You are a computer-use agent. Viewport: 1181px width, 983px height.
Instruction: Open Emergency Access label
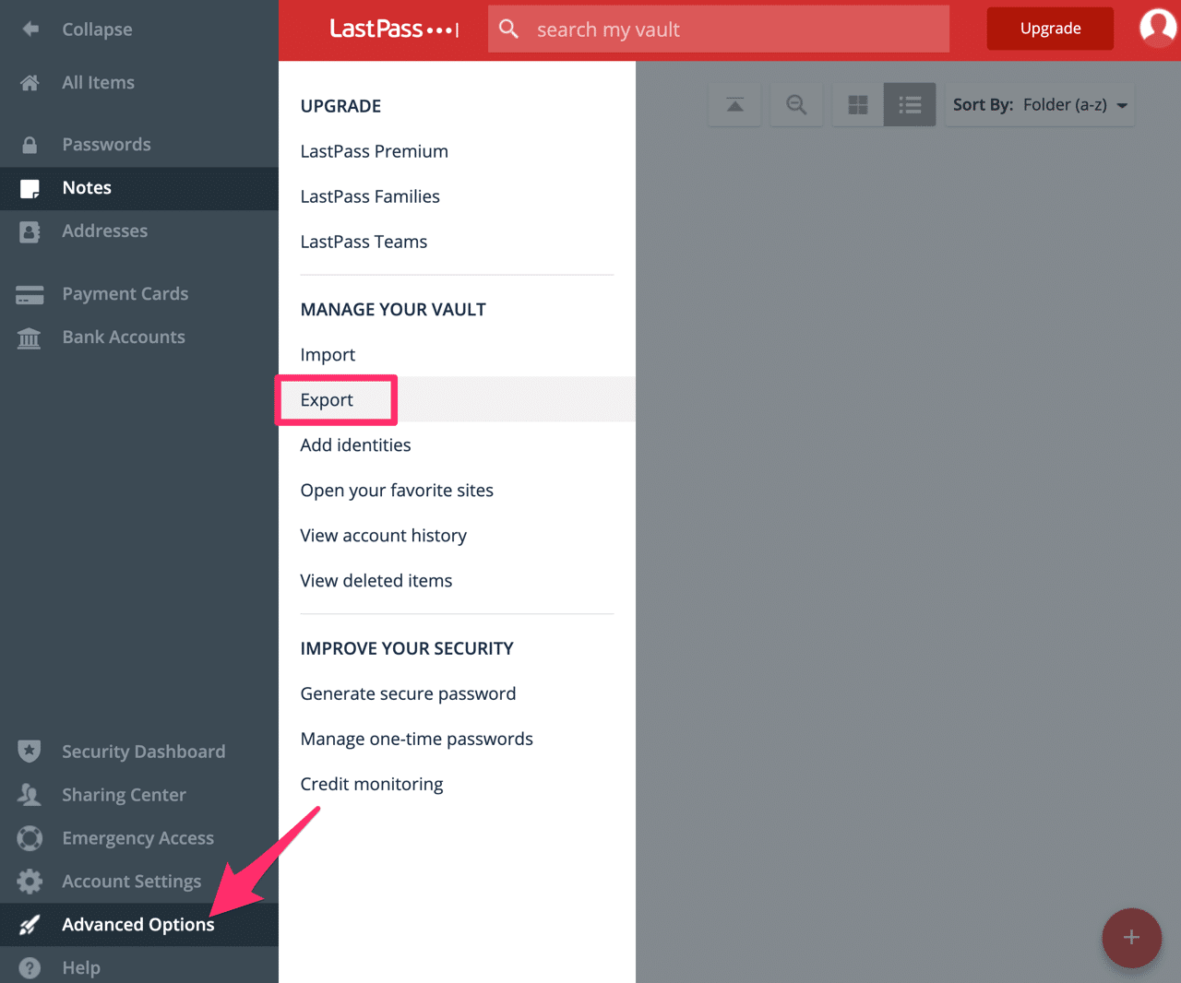(x=138, y=838)
